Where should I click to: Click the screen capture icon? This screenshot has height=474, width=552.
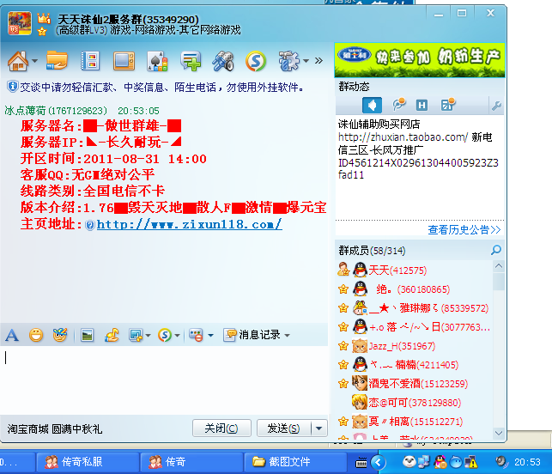pos(136,335)
